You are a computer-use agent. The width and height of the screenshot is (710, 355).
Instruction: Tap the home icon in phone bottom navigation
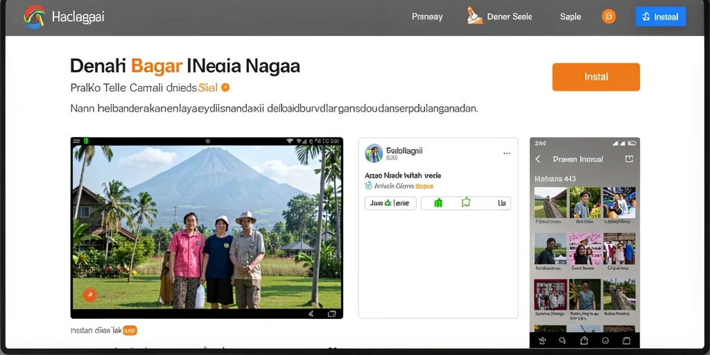[x=584, y=340]
